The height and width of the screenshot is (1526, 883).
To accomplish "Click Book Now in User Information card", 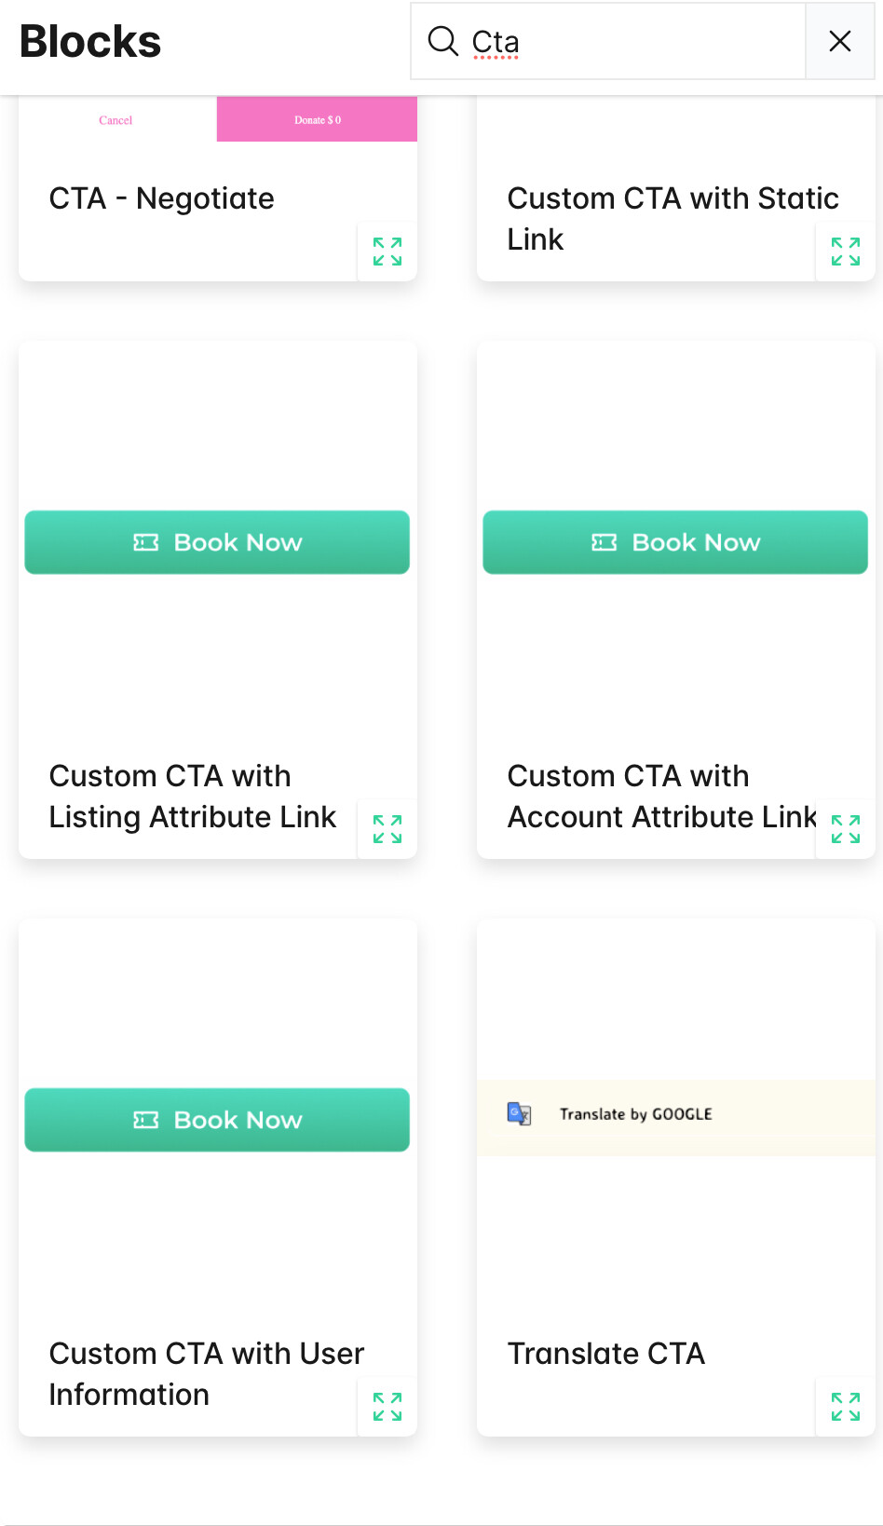I will tap(217, 1120).
